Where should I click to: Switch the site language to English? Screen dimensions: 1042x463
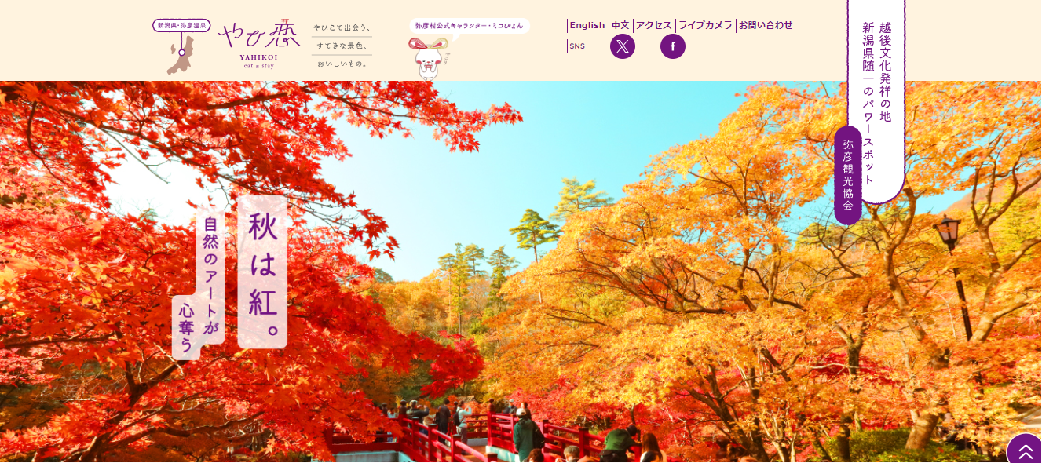pyautogui.click(x=587, y=25)
